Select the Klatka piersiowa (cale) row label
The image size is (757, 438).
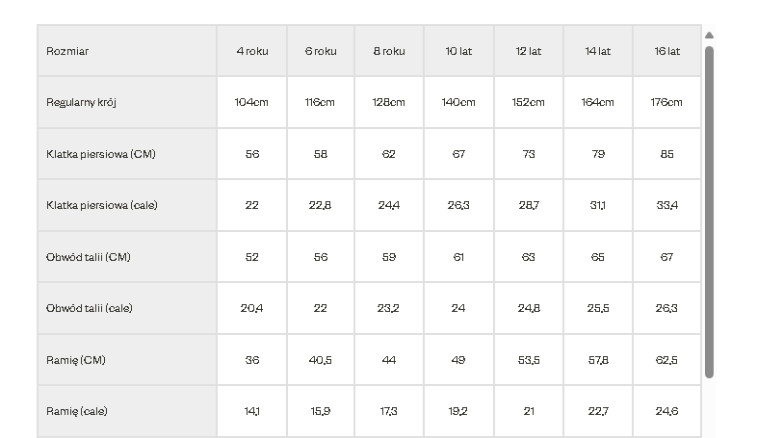point(102,205)
